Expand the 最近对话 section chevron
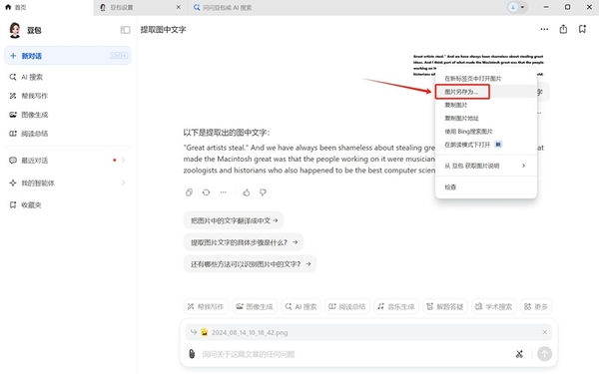This screenshot has width=599, height=374. point(124,161)
